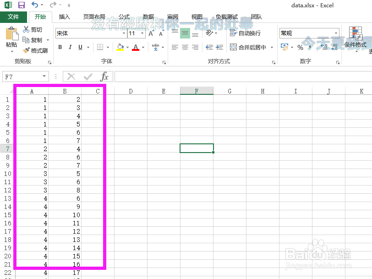This screenshot has width=372, height=279.
Task: Open the Review (审阅) tab
Action: tap(173, 17)
